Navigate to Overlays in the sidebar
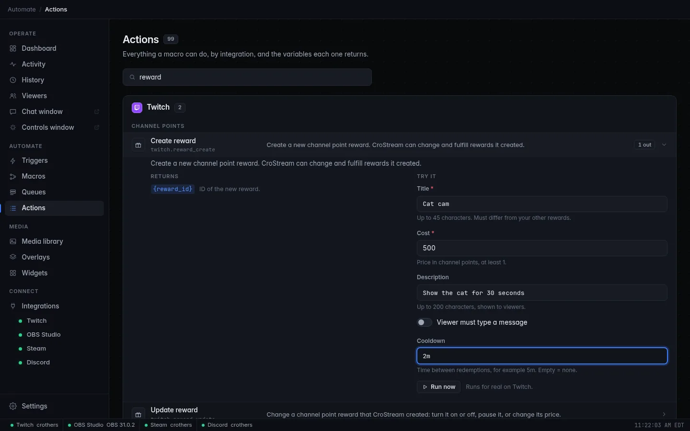 (x=54, y=257)
